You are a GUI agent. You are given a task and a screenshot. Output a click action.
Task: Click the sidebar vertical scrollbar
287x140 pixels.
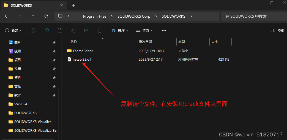point(59,114)
